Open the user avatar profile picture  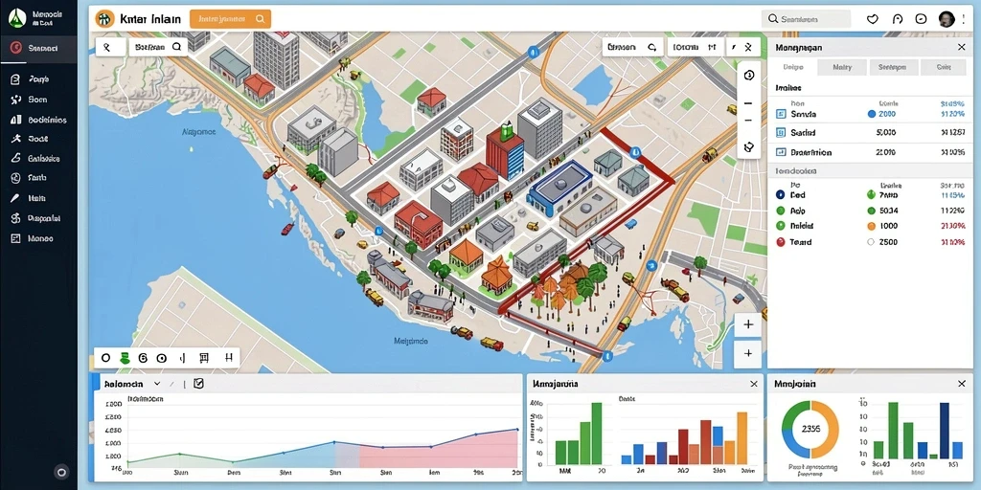click(947, 19)
